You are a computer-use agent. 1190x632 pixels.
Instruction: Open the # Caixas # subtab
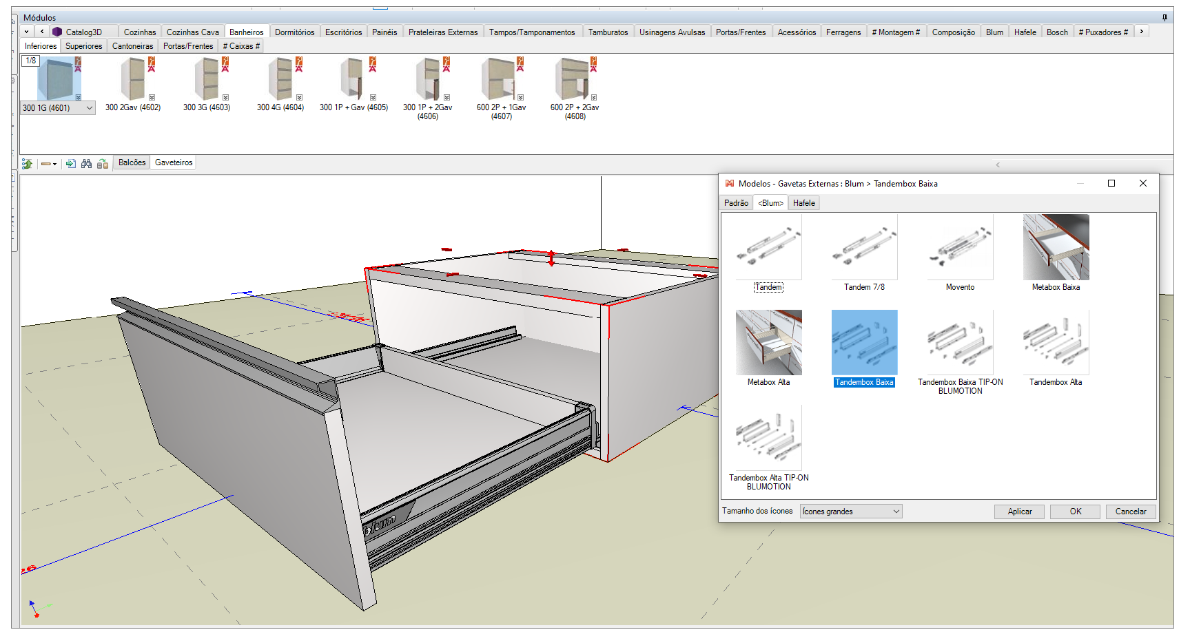click(x=241, y=46)
